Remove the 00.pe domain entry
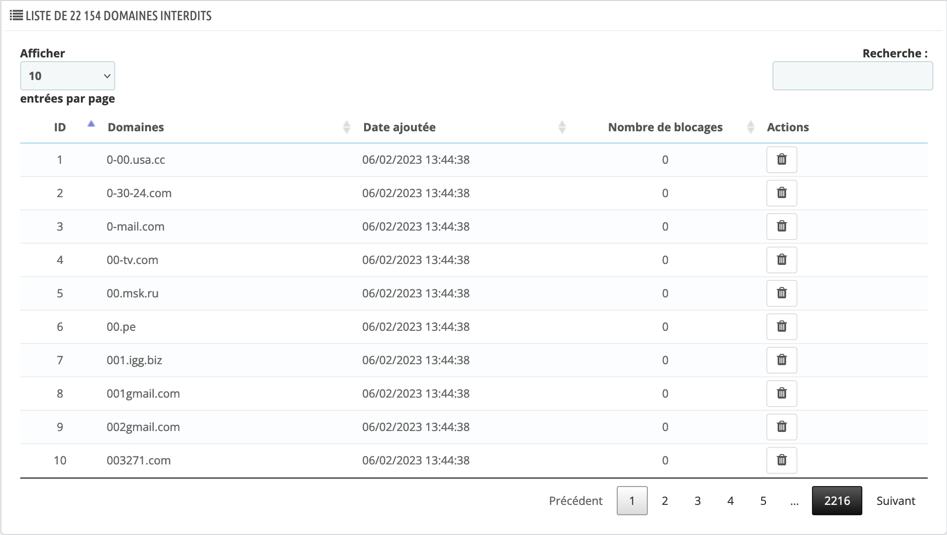Viewport: 947px width, 535px height. click(x=781, y=327)
